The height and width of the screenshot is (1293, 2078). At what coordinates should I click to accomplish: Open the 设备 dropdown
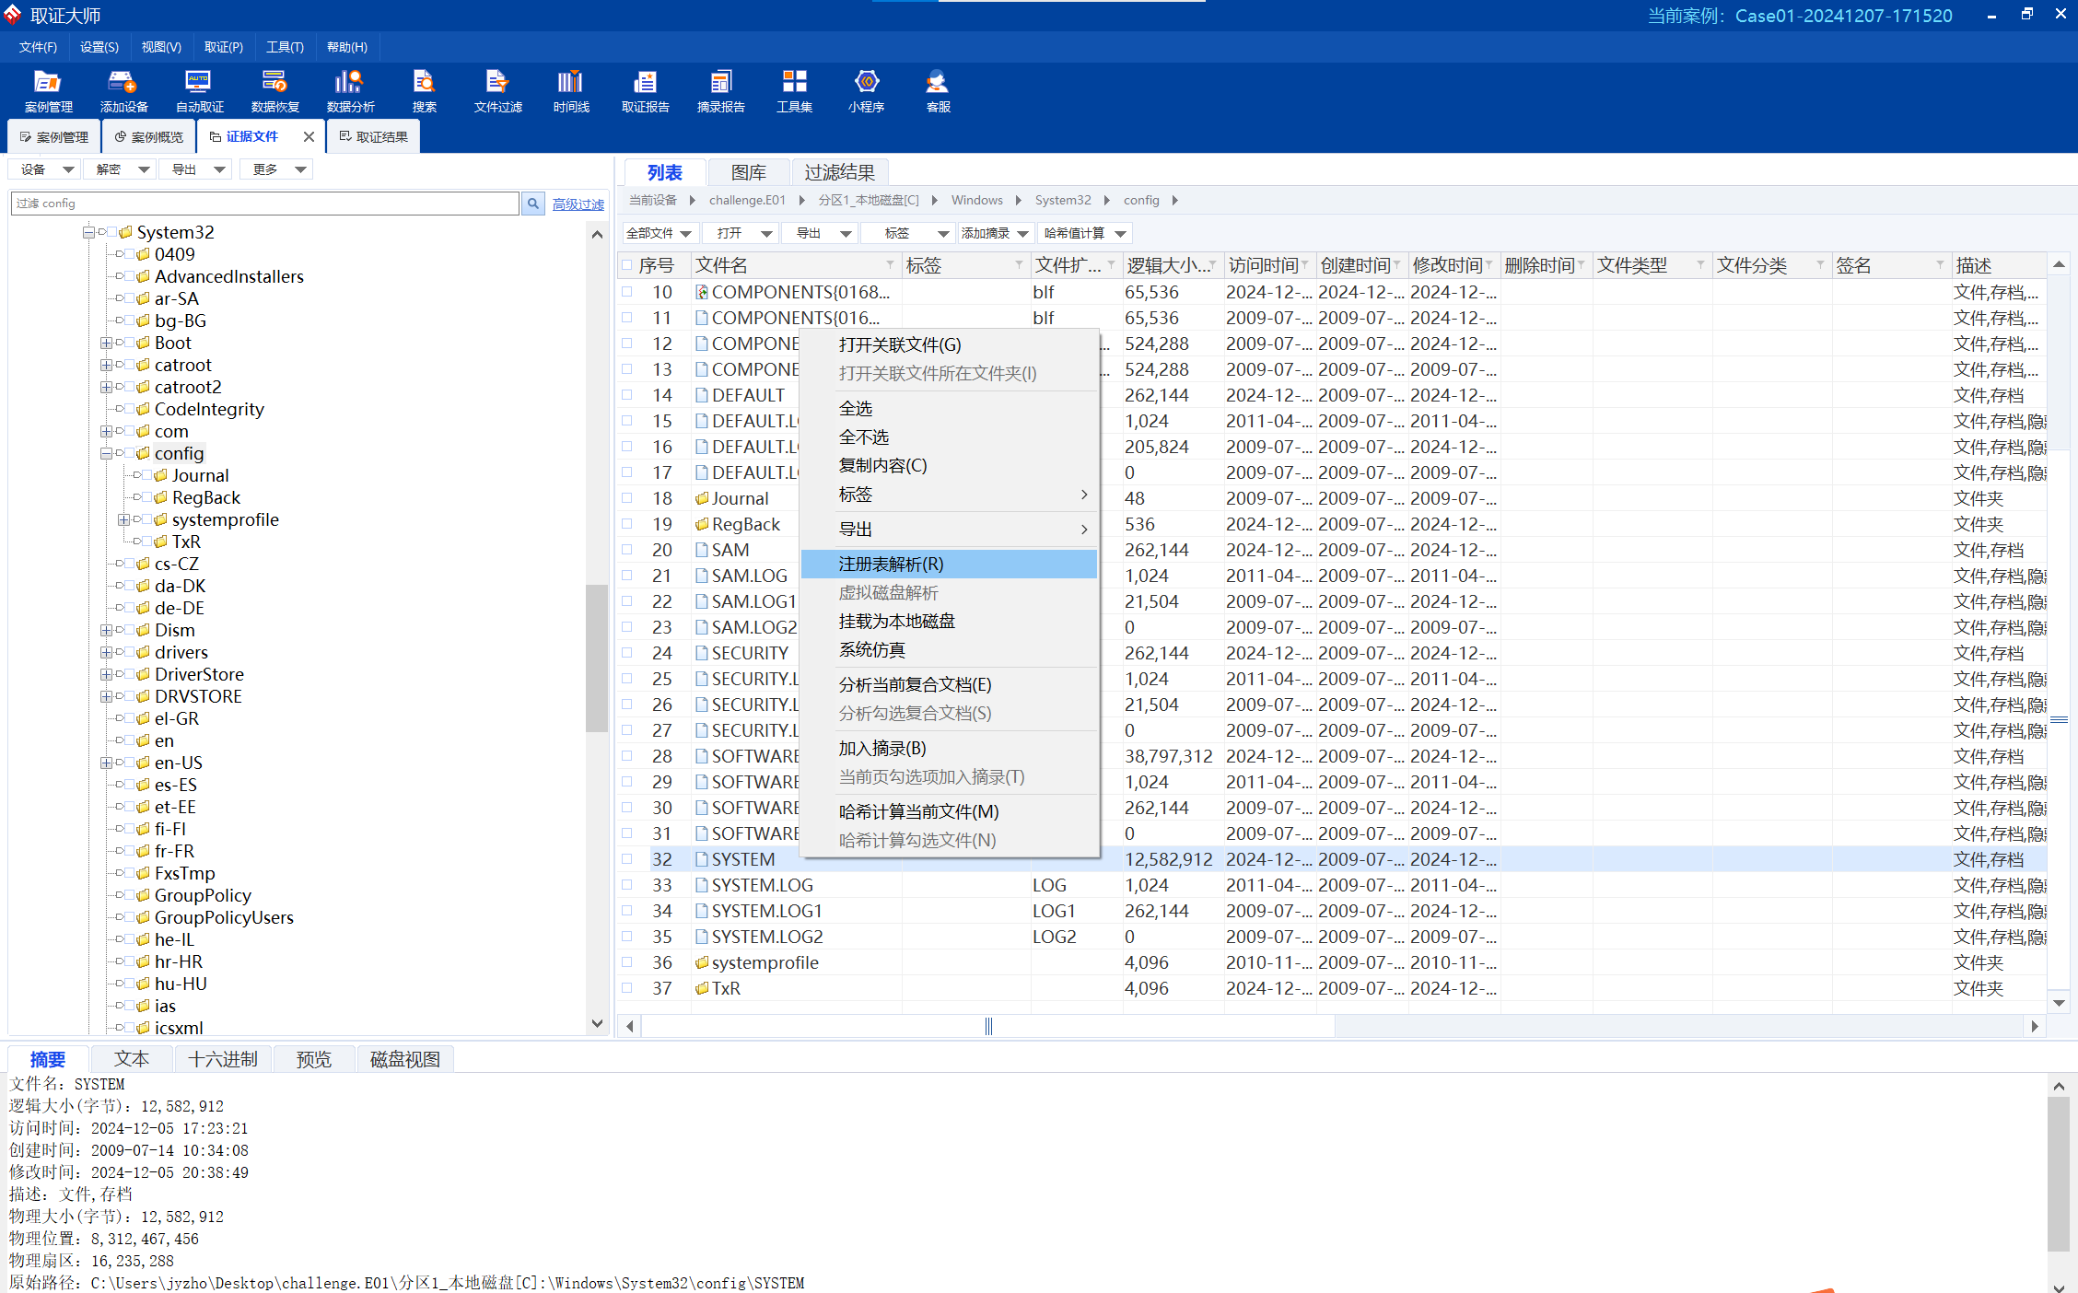click(x=46, y=169)
